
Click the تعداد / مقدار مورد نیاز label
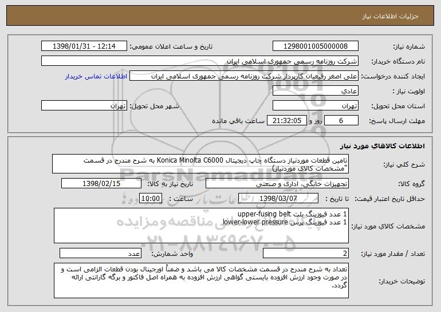393,254
